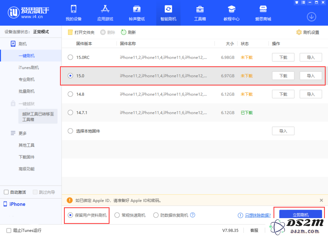Sort by 固件版本 column header
The height and width of the screenshot is (236, 328).
point(84,44)
